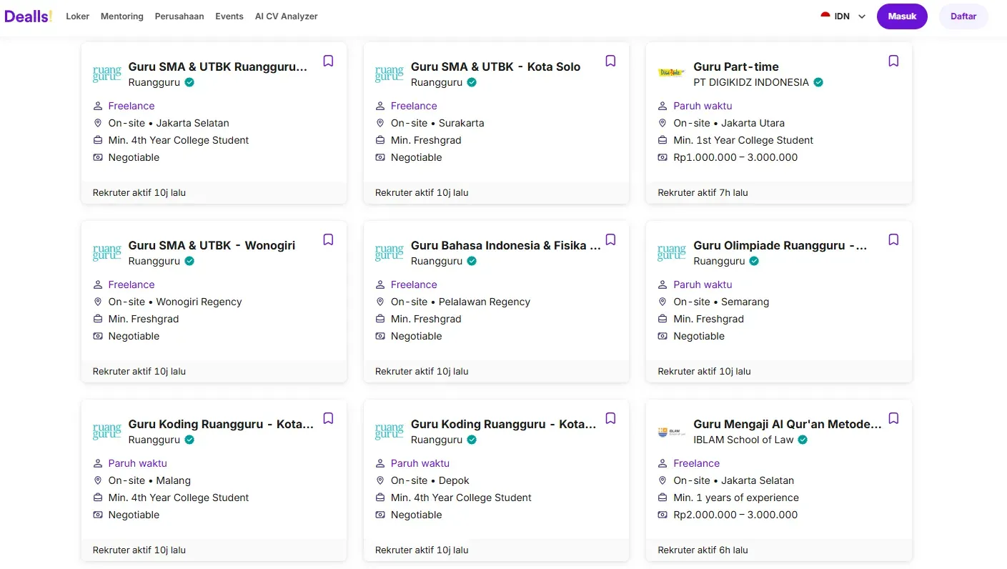This screenshot has height=569, width=1007.
Task: Click the money icon beside Rp2.000.000 – 3.000.000
Action: click(x=663, y=515)
